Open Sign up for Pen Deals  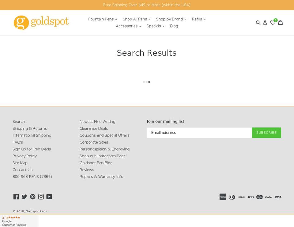32,149
